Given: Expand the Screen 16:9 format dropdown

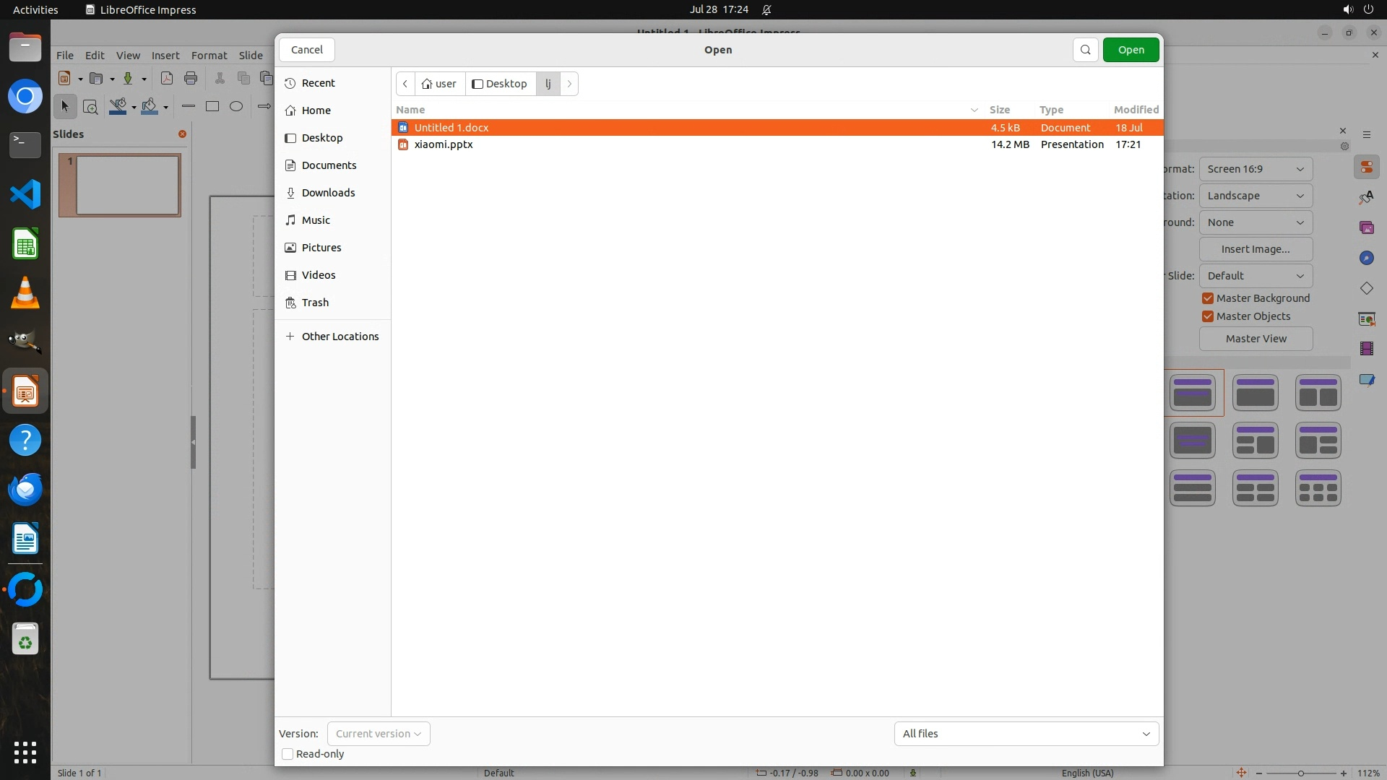Looking at the screenshot, I should tap(1256, 169).
